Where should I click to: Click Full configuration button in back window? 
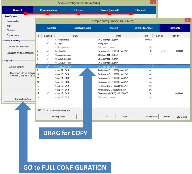tap(19, 99)
